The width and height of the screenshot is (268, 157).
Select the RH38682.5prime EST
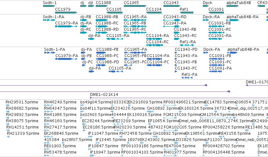[8, 112]
